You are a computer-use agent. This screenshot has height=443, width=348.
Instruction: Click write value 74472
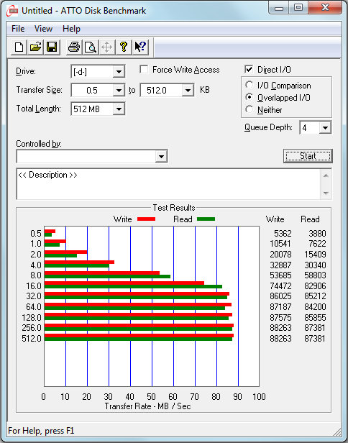[x=280, y=286]
